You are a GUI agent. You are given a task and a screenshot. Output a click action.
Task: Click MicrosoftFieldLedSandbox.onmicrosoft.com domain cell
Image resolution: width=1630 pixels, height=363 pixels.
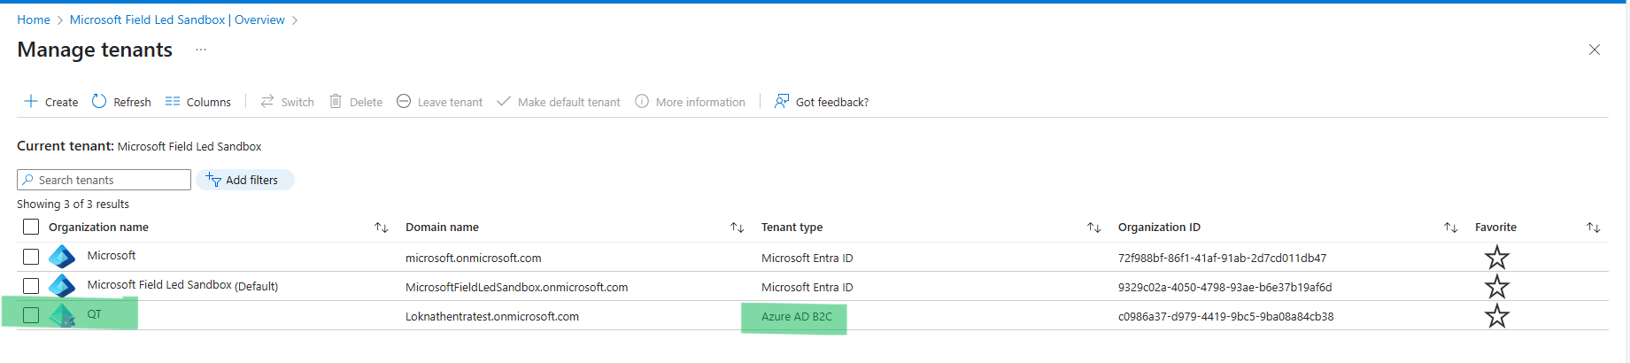click(517, 288)
